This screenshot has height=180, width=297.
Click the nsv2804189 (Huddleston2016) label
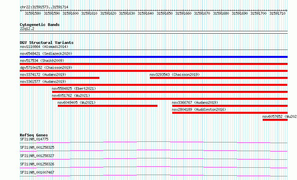(199, 109)
